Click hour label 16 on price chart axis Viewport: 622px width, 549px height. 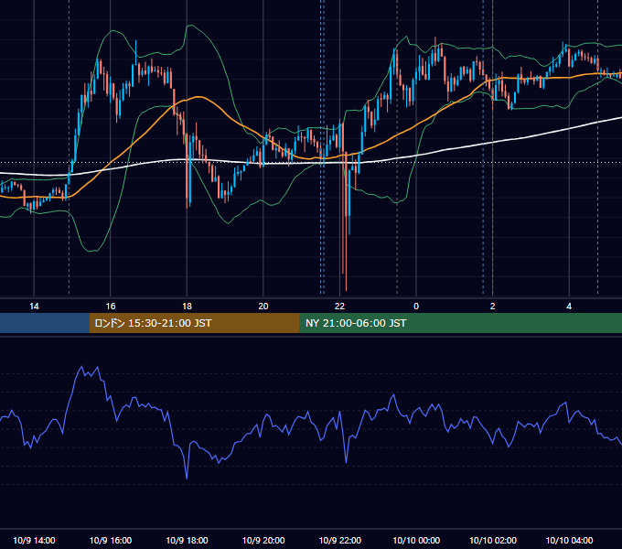pyautogui.click(x=111, y=306)
